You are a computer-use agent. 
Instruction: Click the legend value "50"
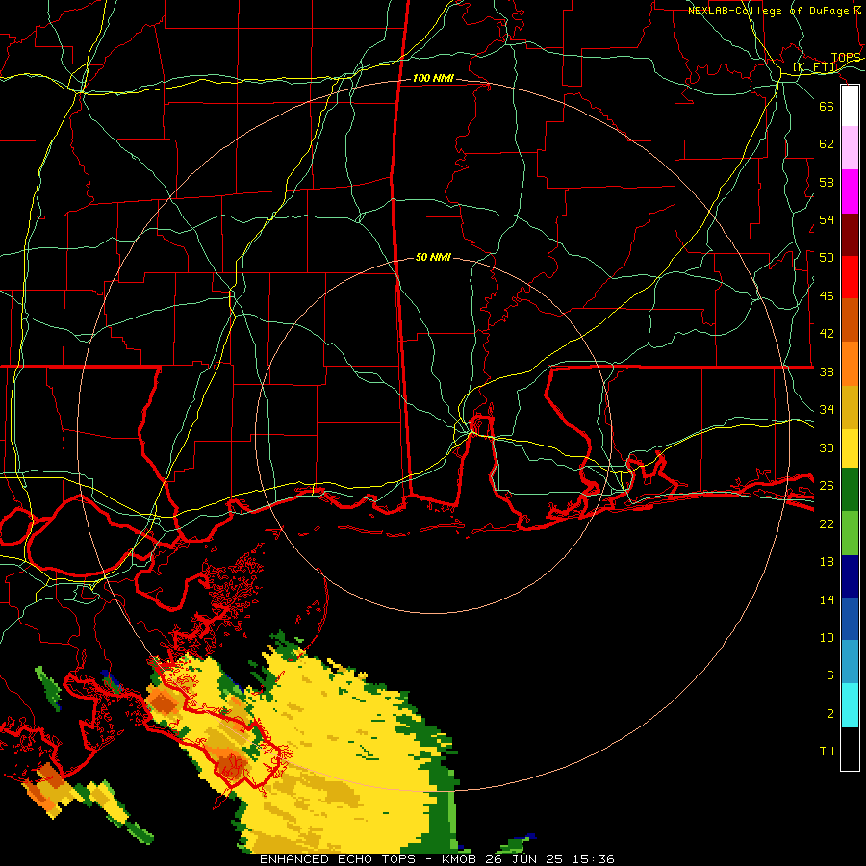827,257
